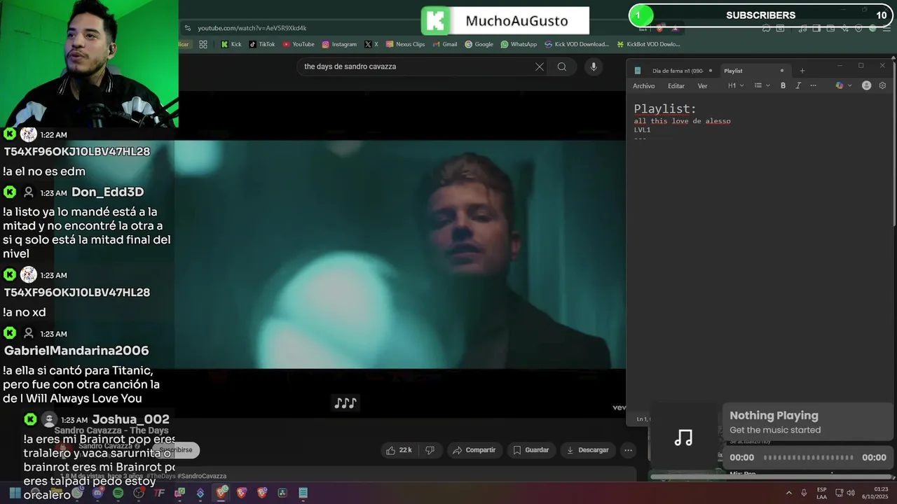Click the Suscribirse button under the video
The width and height of the screenshot is (897, 504).
[177, 450]
